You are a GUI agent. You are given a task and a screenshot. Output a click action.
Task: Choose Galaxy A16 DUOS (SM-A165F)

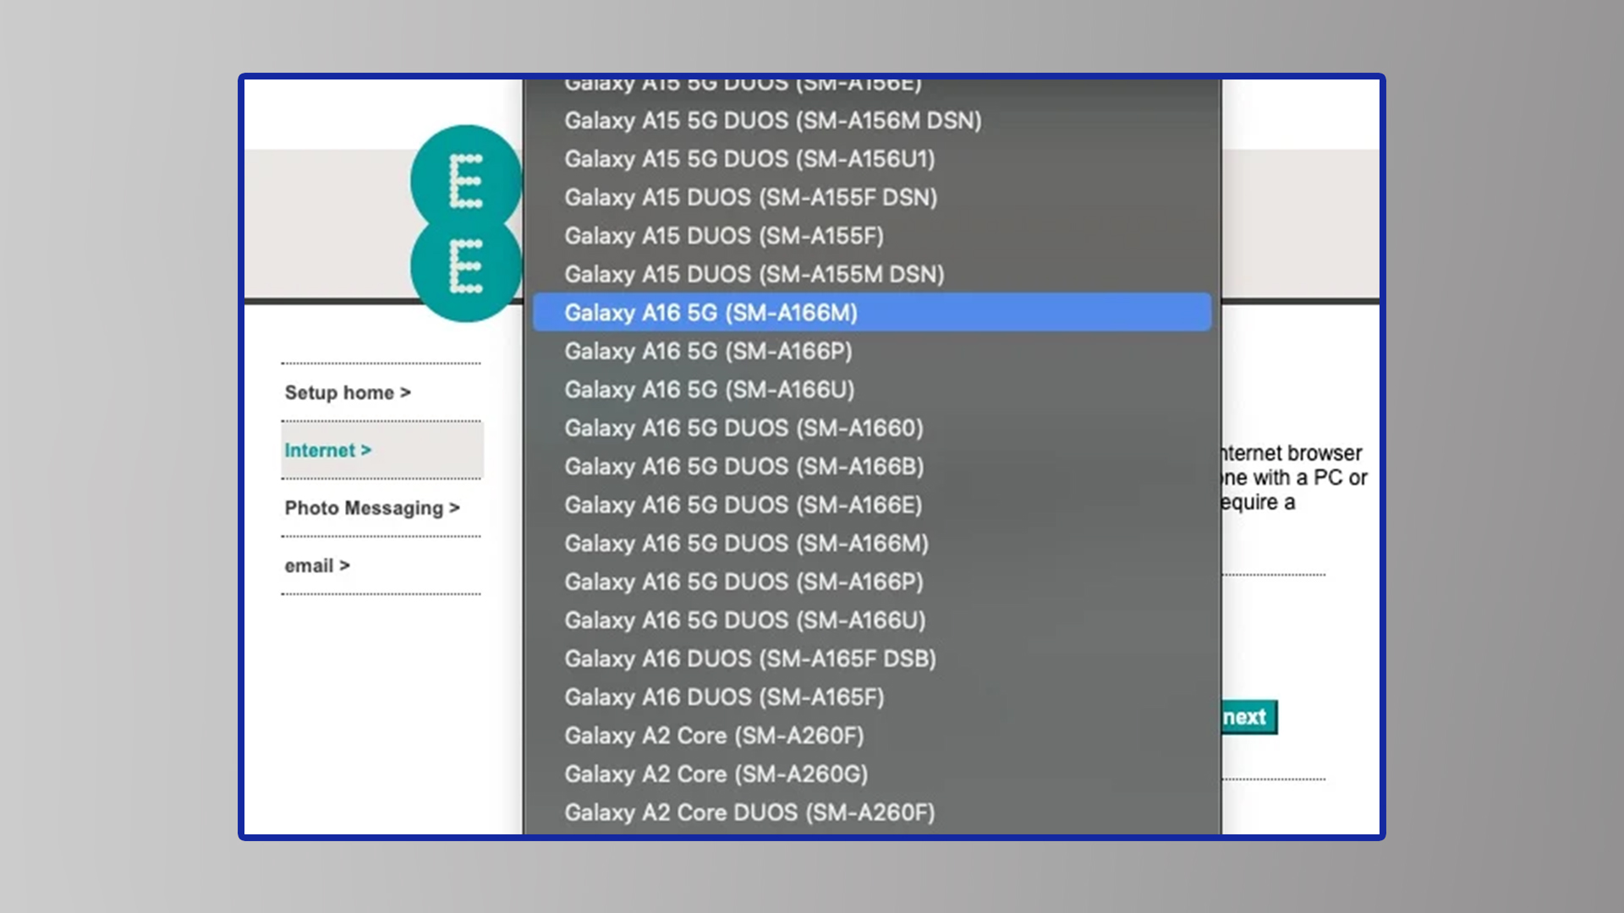click(x=871, y=697)
